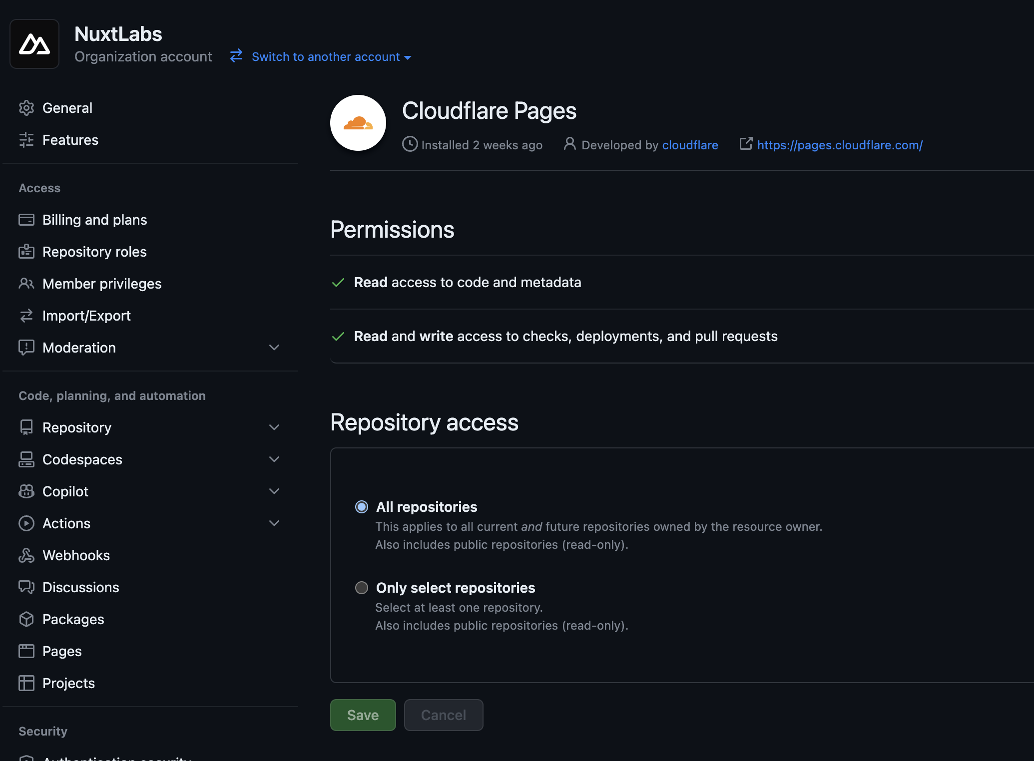Go to Codespaces settings in sidebar

[x=82, y=459]
